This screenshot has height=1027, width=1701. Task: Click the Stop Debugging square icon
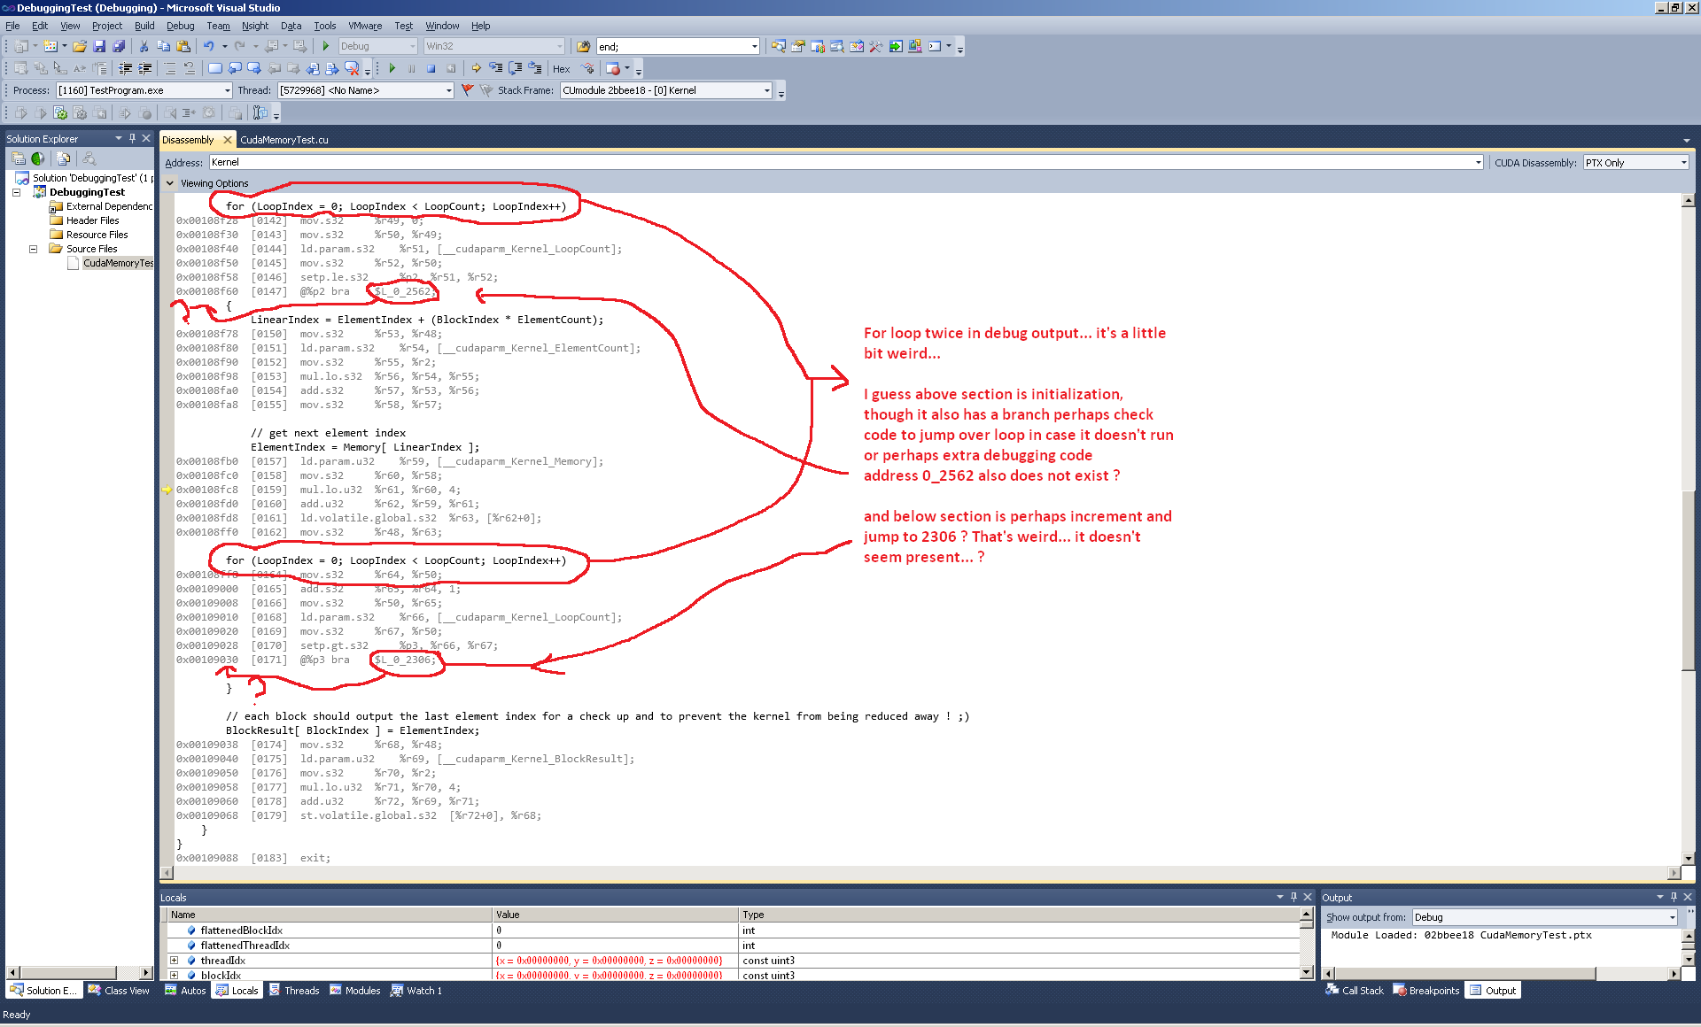click(431, 68)
